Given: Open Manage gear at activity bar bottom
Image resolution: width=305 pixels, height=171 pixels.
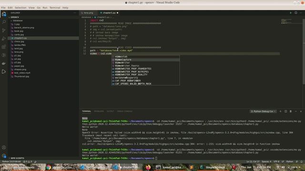Looking at the screenshot, I should click(4, 156).
